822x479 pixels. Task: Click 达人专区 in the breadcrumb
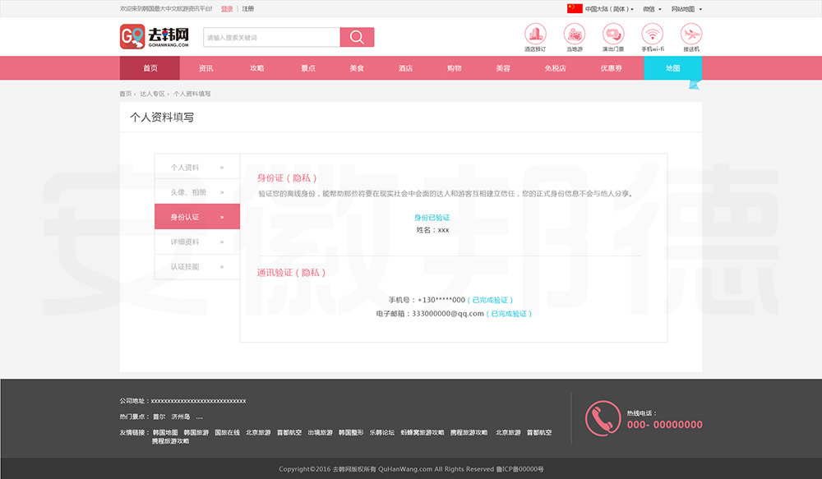(152, 94)
